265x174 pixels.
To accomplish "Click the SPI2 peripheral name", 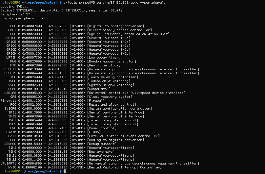I will click(x=12, y=116).
